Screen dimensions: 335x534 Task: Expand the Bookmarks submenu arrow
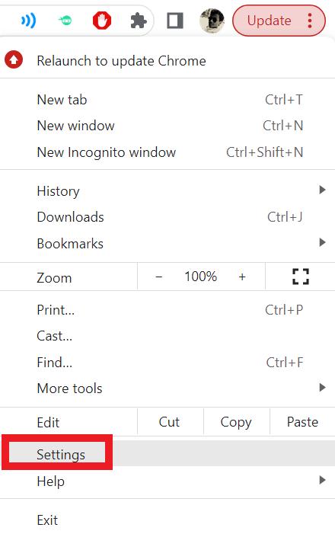322,242
